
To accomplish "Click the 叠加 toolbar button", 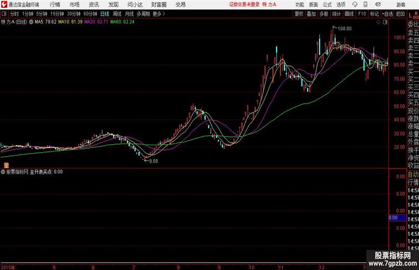I will coord(311,14).
